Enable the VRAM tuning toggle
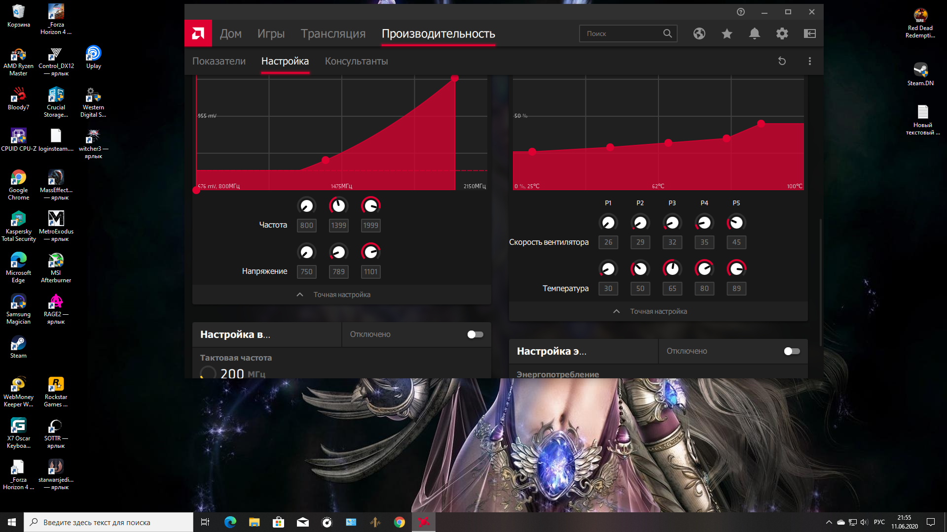This screenshot has height=532, width=947. click(475, 334)
